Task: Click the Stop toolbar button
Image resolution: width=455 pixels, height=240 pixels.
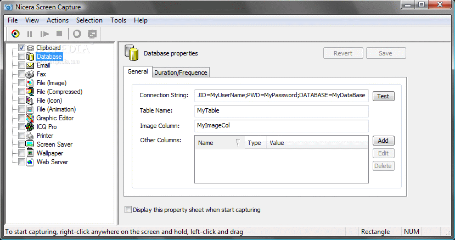Action: click(59, 34)
